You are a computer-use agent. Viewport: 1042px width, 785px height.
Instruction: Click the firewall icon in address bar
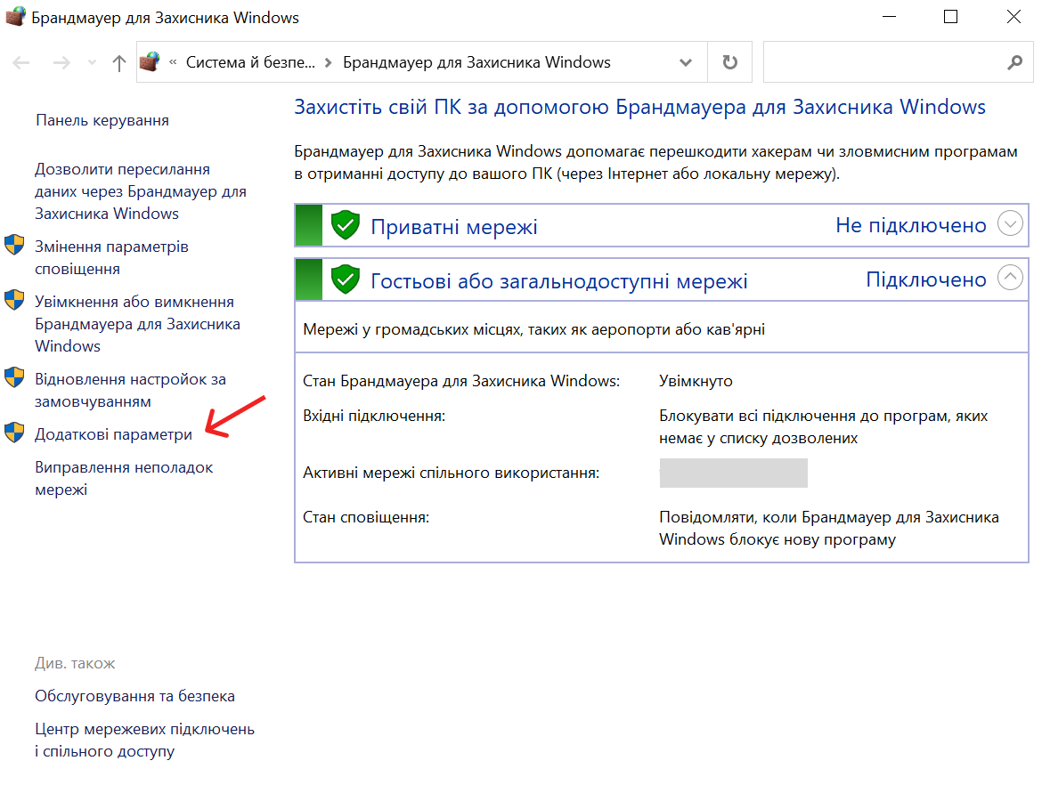point(151,62)
